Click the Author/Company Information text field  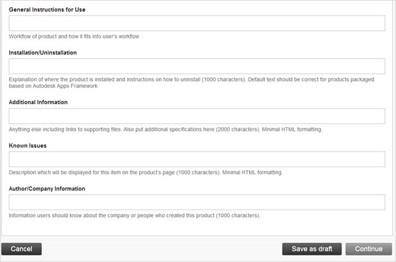[197, 202]
